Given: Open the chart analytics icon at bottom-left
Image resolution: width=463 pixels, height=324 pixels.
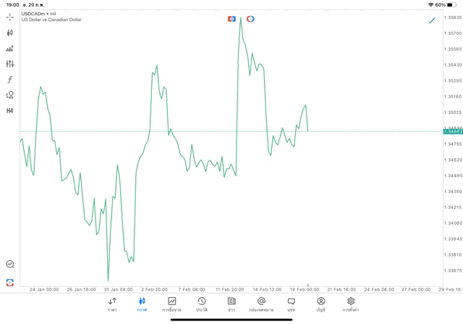Looking at the screenshot, I should click(10, 265).
